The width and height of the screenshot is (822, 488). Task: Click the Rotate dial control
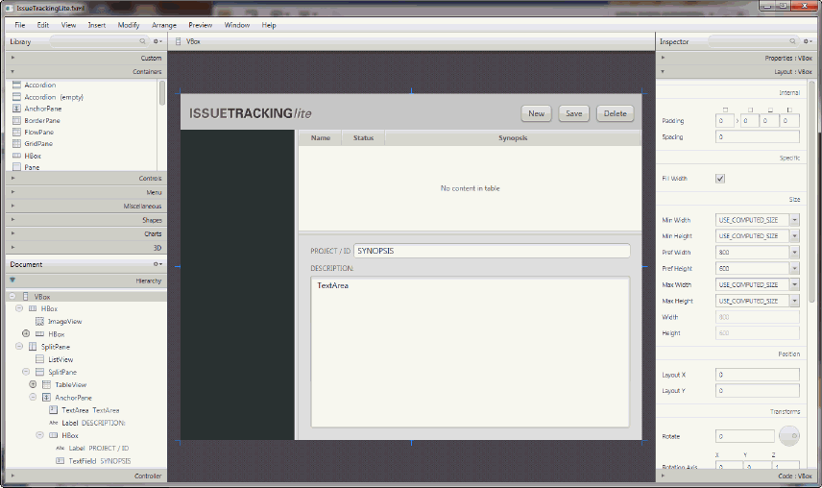(789, 435)
